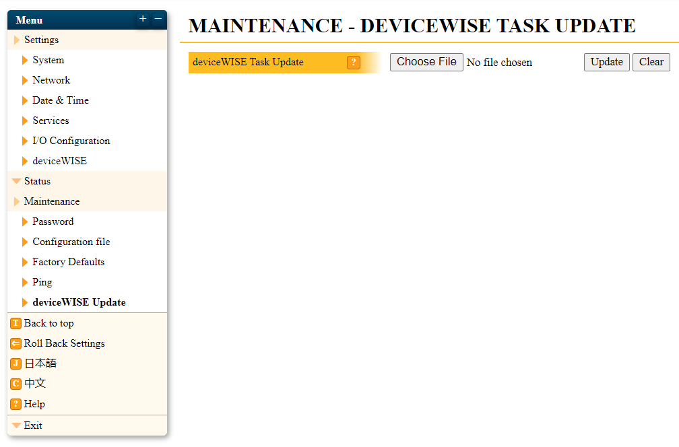Collapse all menu items with minus button

(x=158, y=19)
